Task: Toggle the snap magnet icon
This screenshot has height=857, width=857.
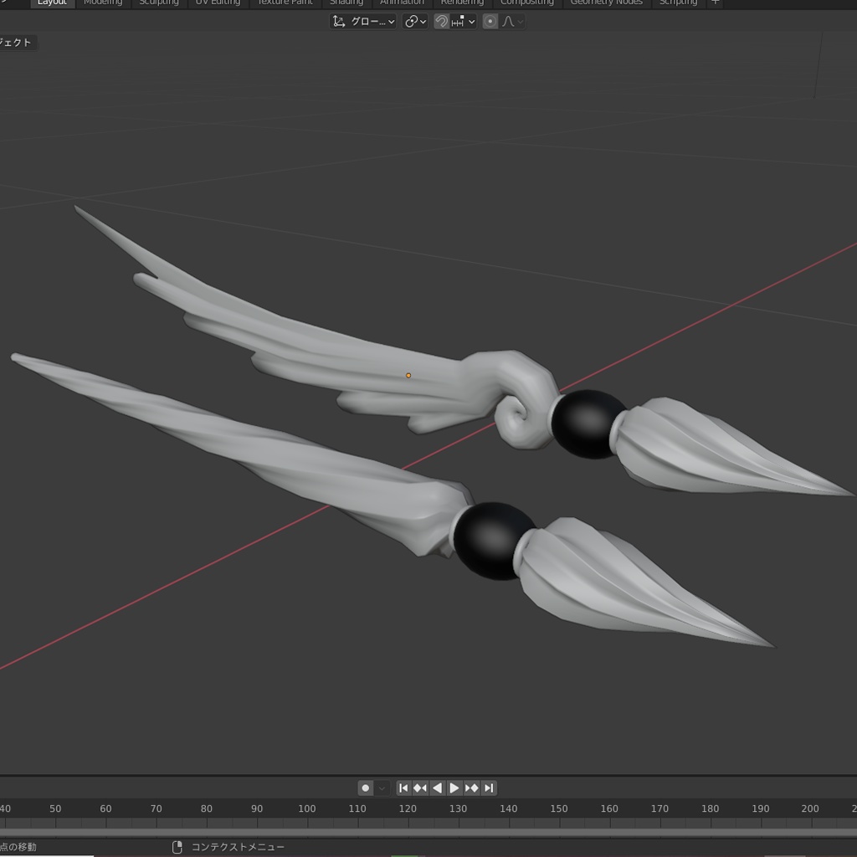Action: coord(442,21)
